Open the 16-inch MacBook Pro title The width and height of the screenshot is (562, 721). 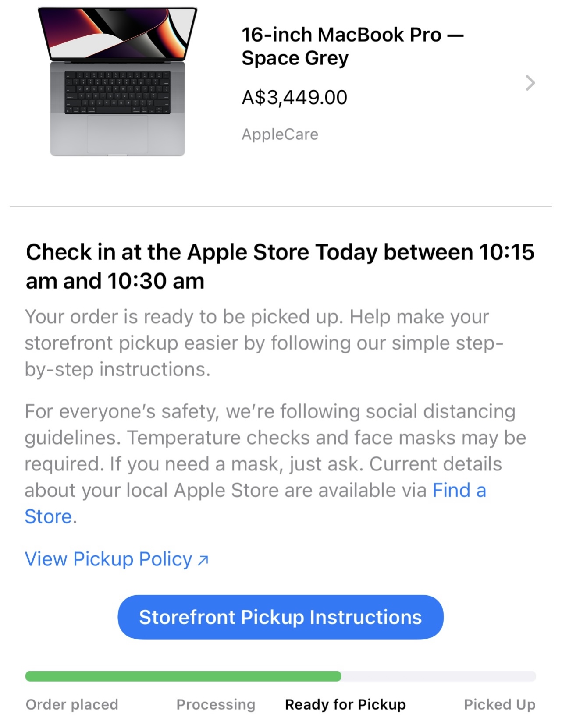pos(352,46)
